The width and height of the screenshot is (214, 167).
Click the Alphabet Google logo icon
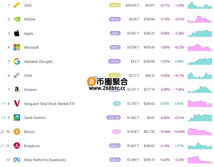pos(17,61)
